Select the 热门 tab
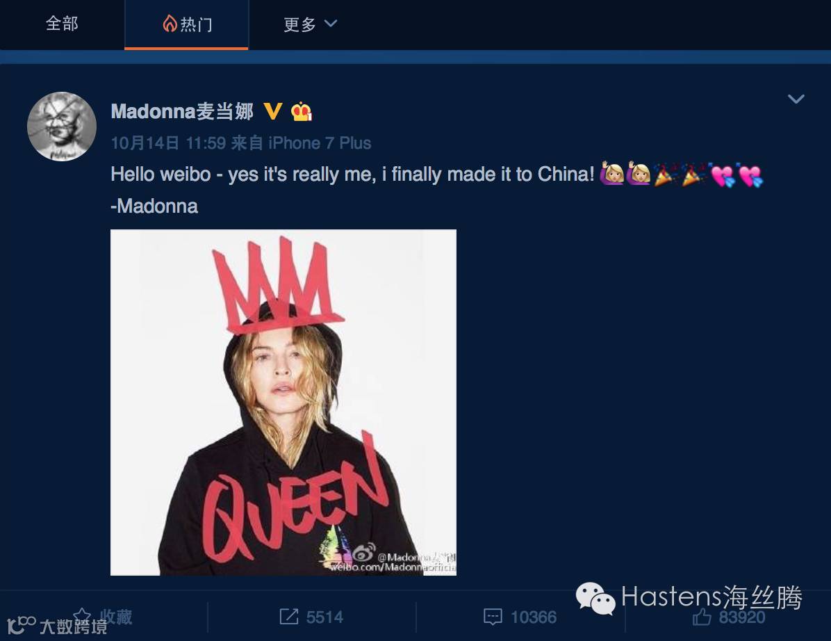Image resolution: width=831 pixels, height=641 pixels. point(186,24)
